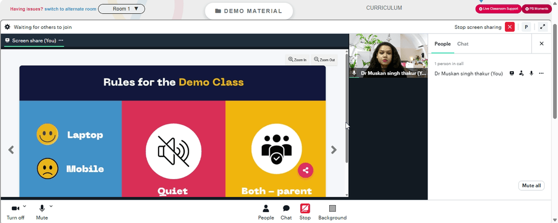Turn off the camera
Viewport: 558px width, 223px height.
[15, 212]
